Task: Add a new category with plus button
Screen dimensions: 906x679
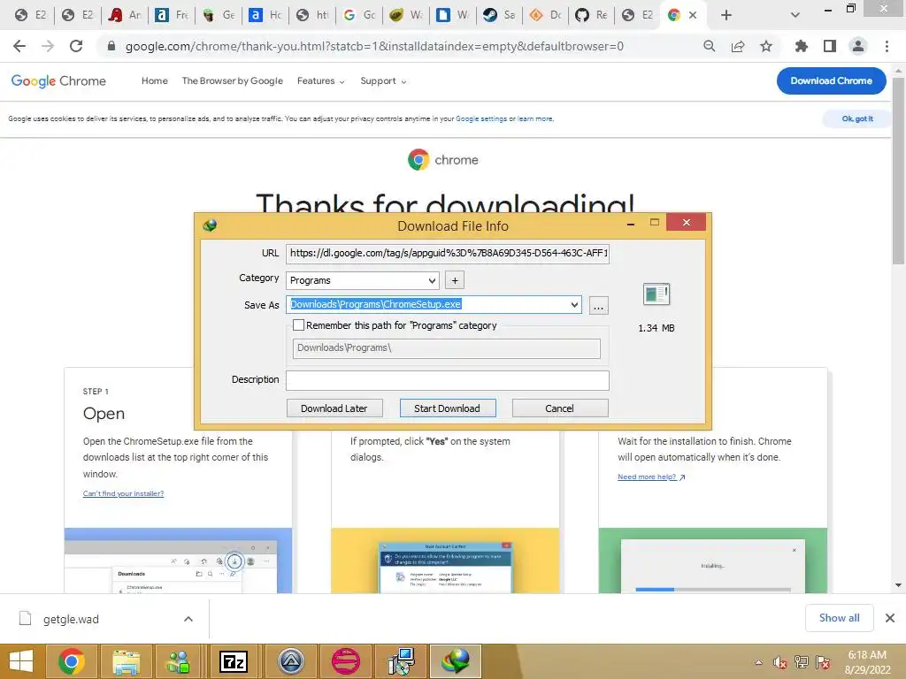Action: pos(455,280)
